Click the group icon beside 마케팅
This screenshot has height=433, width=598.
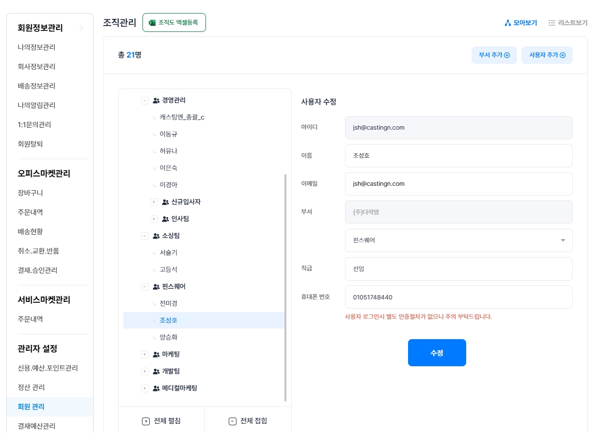[x=156, y=355]
